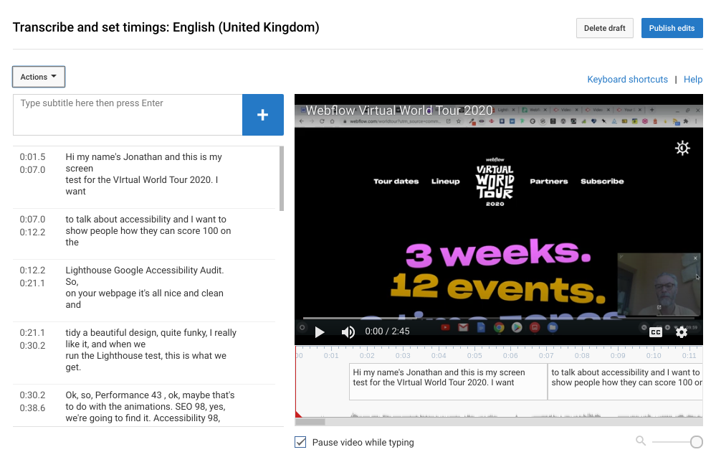The image size is (716, 475).
Task: Click the 0:07.0 end time of first subtitle
Action: tap(32, 169)
